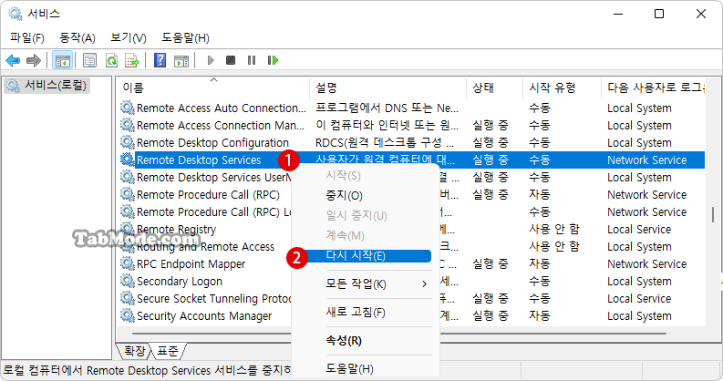Screen dimensions: 723x381
Task: Select Remote Desktop Configuration row name
Action: [x=212, y=143]
